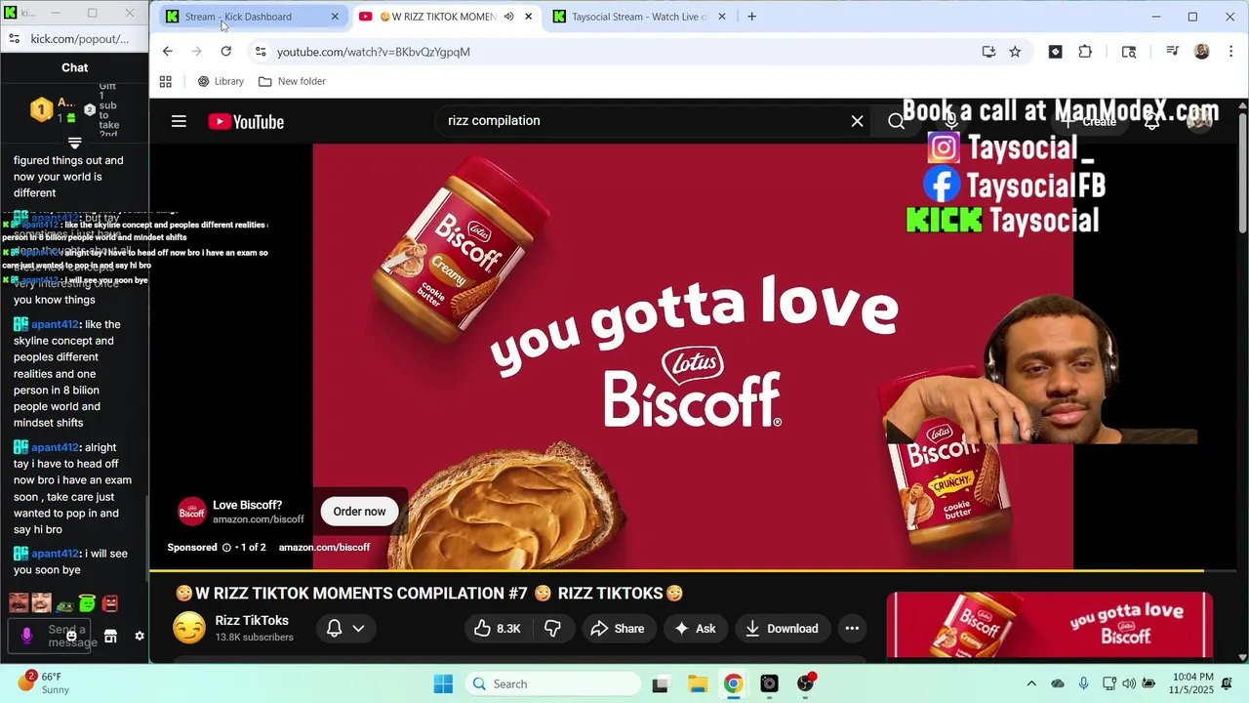Open the 66°F Sunny weather widget
Screen dimensions: 1249x703
tap(42, 682)
